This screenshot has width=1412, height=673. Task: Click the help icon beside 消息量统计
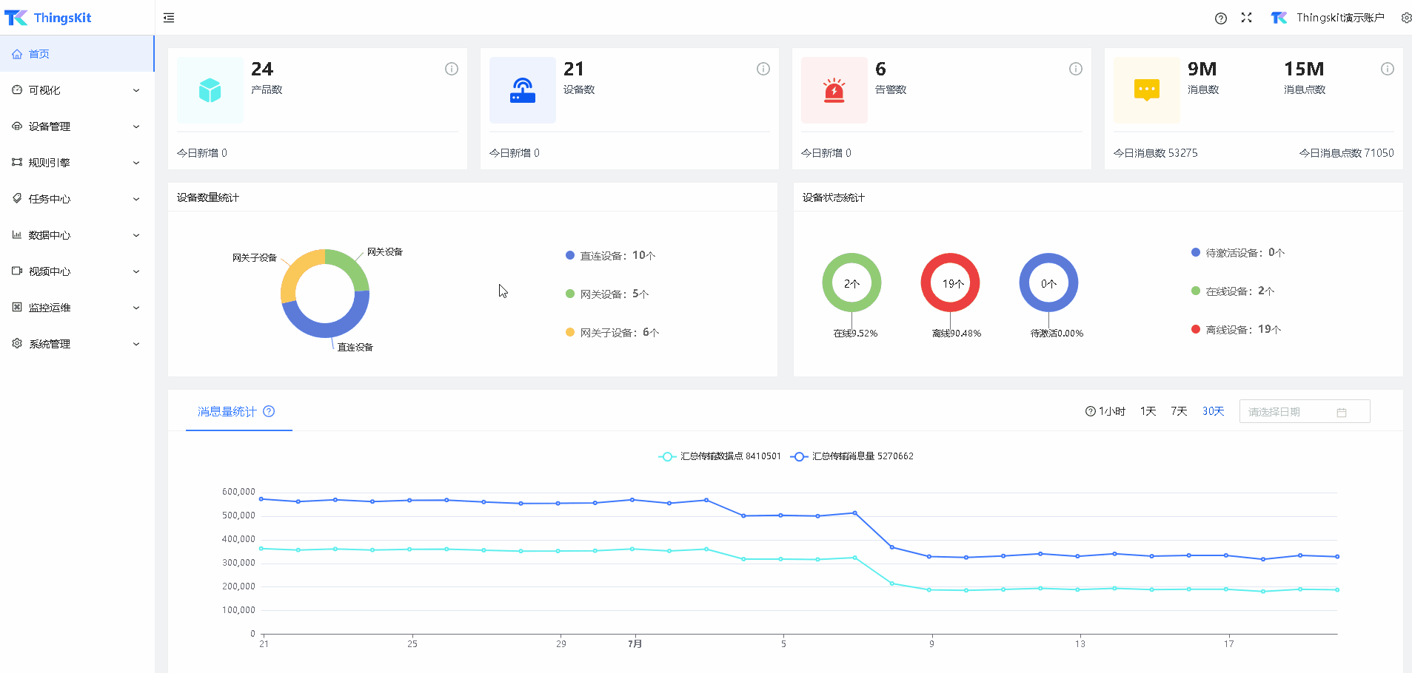[x=269, y=412]
